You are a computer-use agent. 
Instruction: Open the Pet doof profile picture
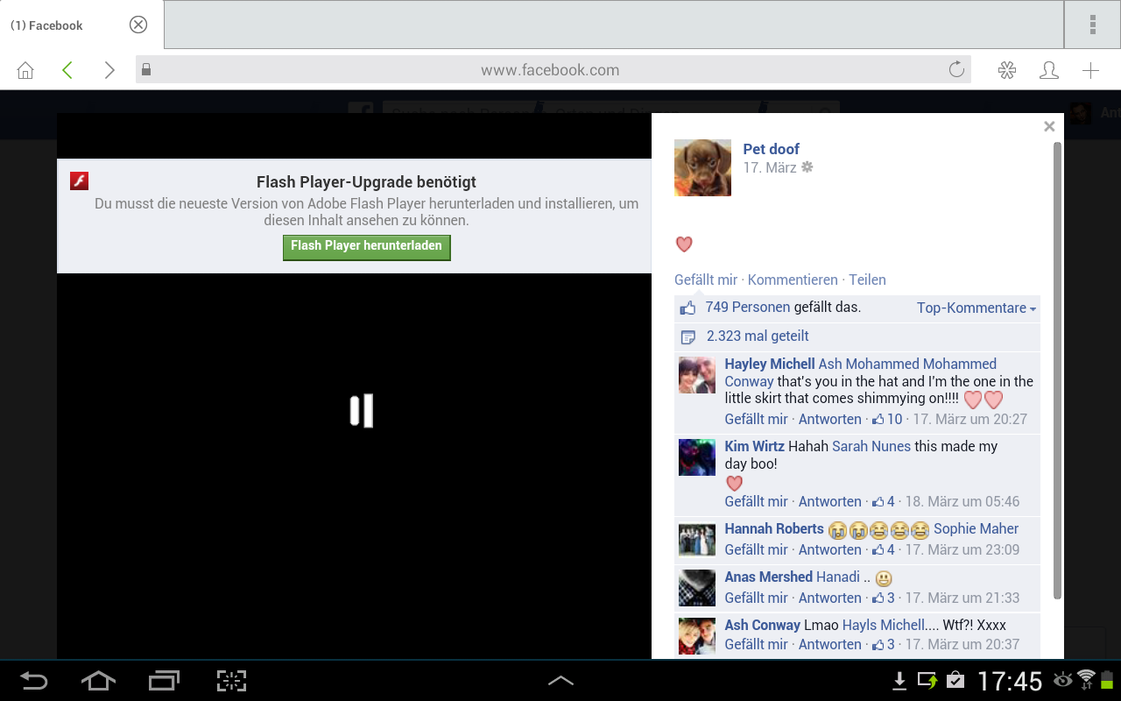pos(702,167)
